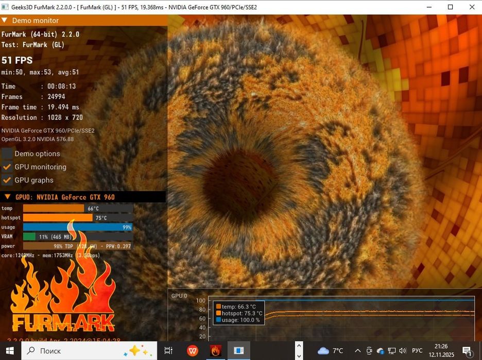482x360 pixels.
Task: Click the usage 99% blue bar
Action: pos(78,227)
